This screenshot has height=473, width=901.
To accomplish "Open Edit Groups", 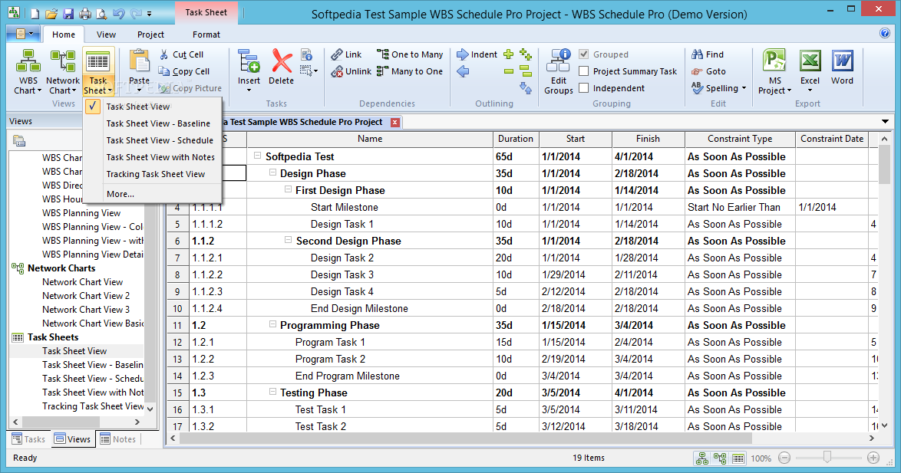I will 559,72.
